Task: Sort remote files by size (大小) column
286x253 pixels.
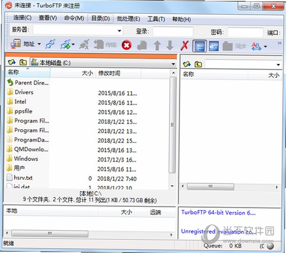Action: pos(265,75)
